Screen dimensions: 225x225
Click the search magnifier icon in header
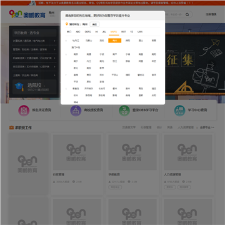click(x=187, y=14)
